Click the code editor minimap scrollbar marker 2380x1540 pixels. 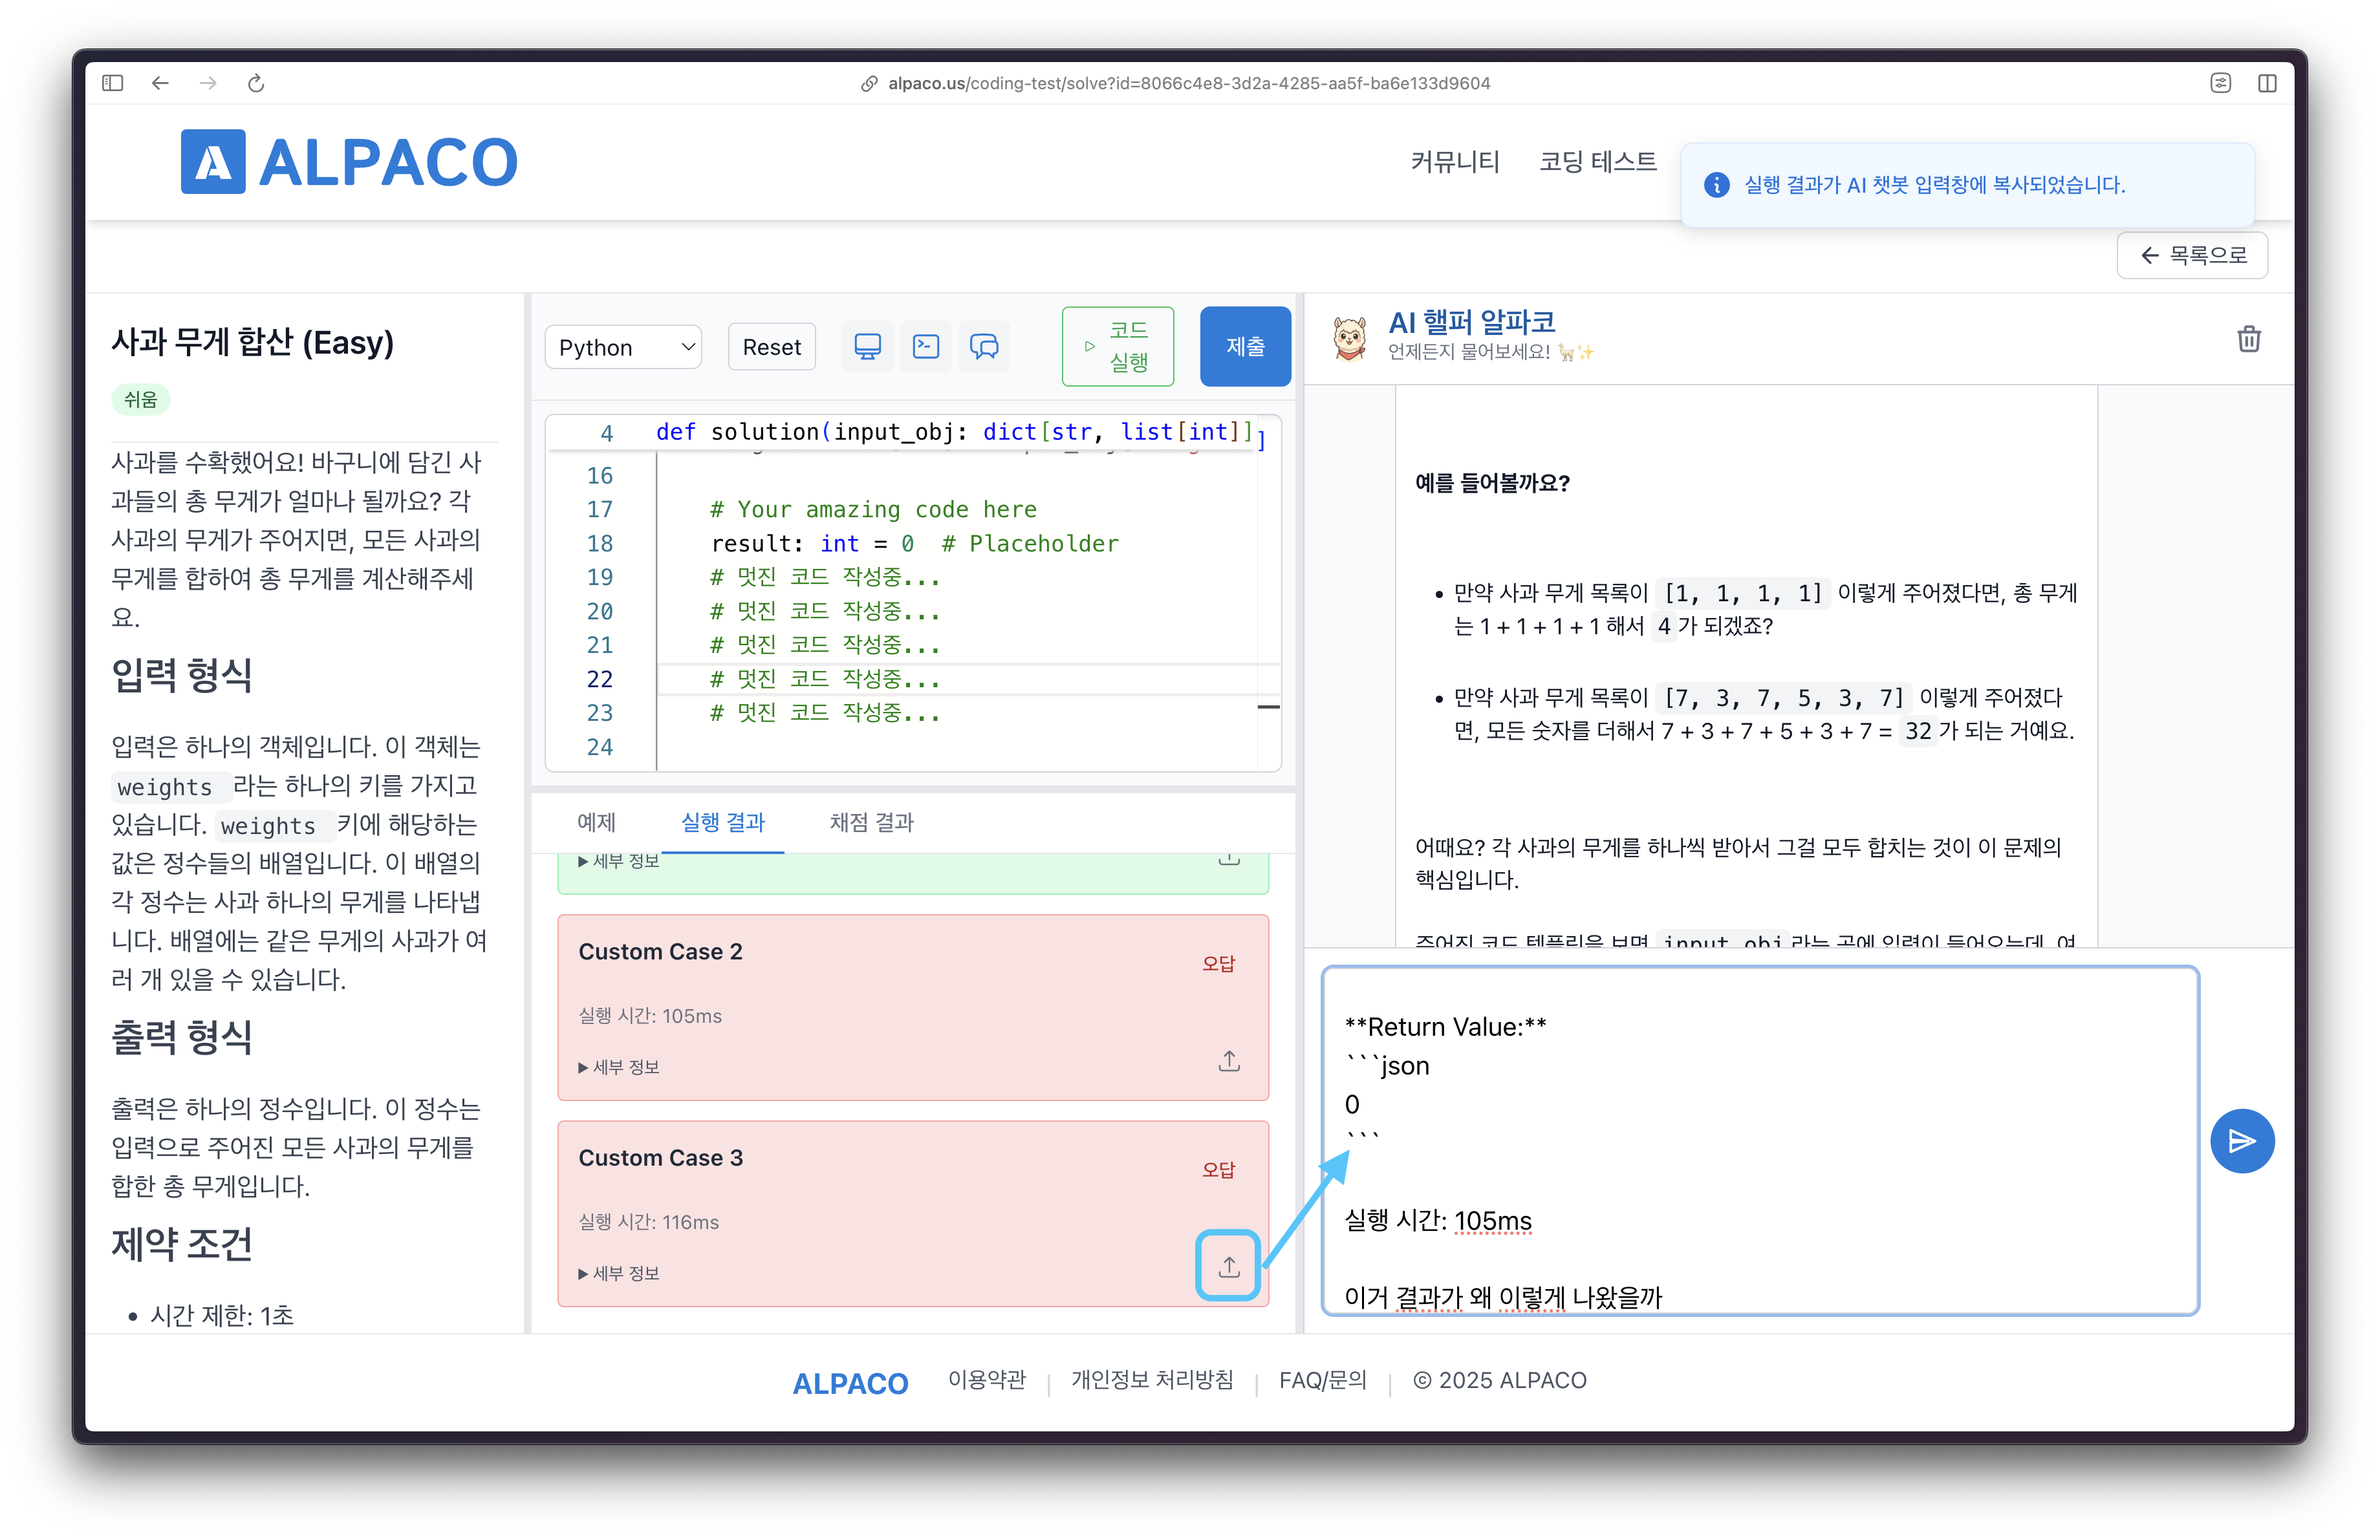tap(1268, 707)
